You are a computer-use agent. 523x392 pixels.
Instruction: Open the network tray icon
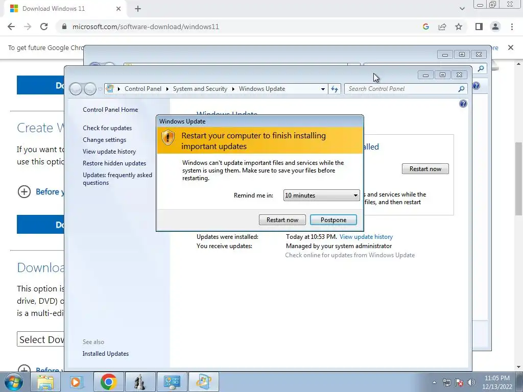click(446, 382)
